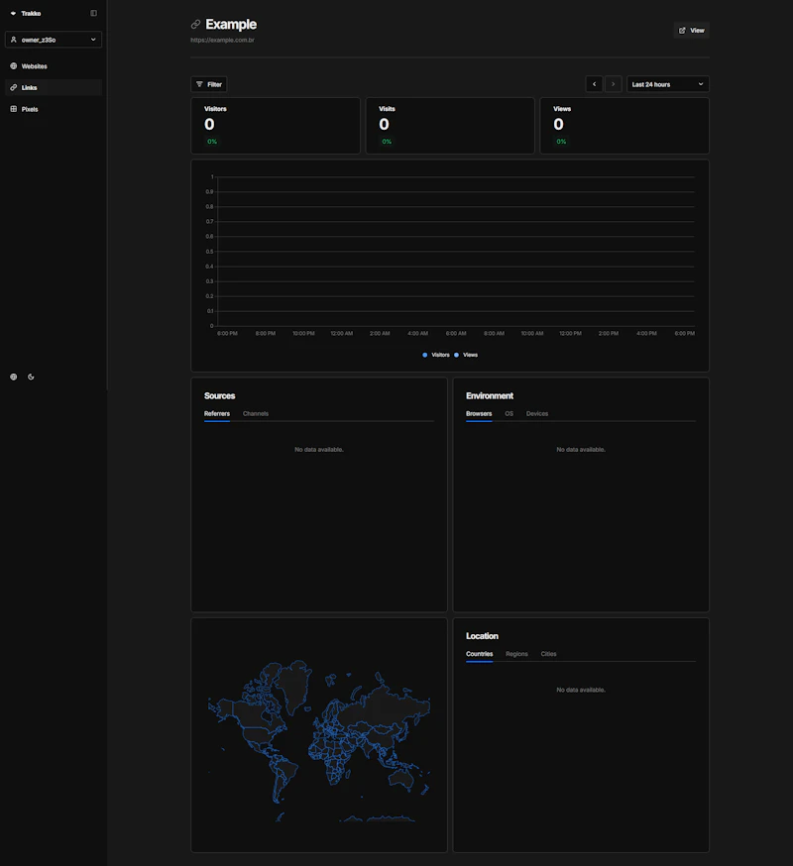Open the Websites section
The height and width of the screenshot is (866, 793).
pos(54,66)
